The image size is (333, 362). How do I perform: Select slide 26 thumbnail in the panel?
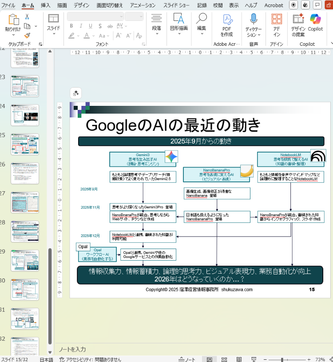pyautogui.click(x=25, y=173)
